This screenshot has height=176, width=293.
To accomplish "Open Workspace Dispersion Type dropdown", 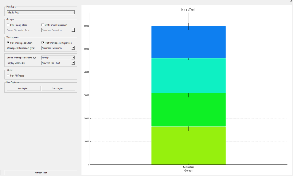I will [58, 48].
